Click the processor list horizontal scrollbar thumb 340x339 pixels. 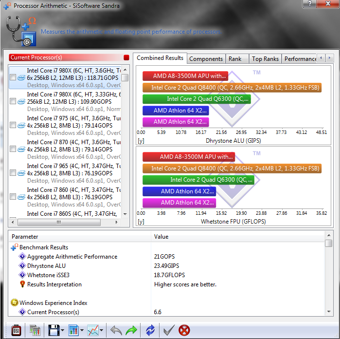tap(59, 222)
